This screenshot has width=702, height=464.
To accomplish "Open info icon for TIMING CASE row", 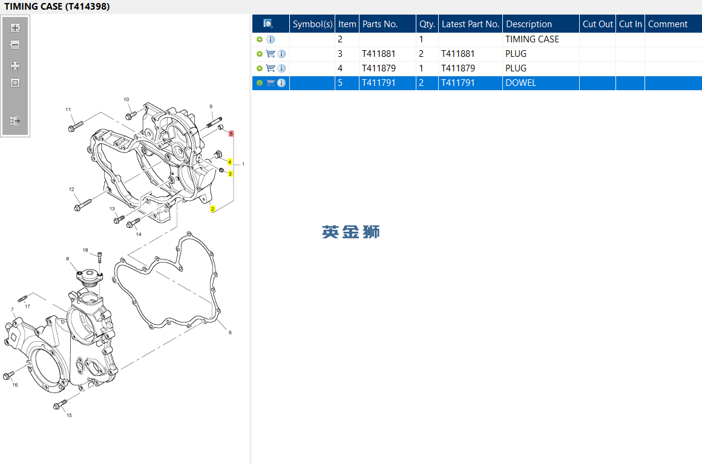I will click(271, 39).
